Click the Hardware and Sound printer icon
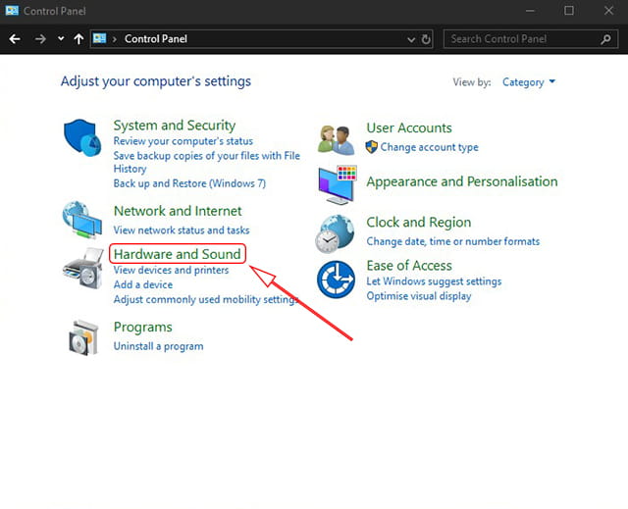628x509 pixels. pyautogui.click(x=82, y=268)
